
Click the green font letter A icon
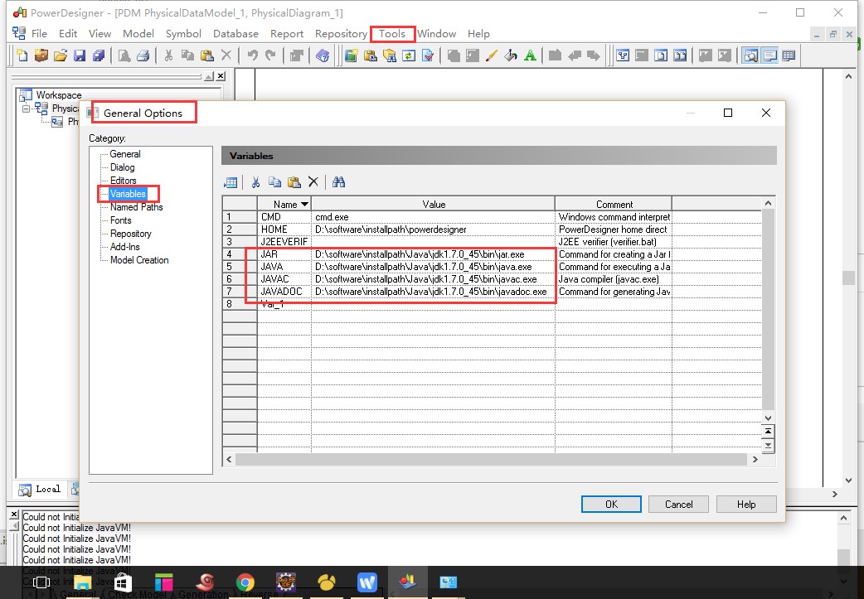(530, 55)
